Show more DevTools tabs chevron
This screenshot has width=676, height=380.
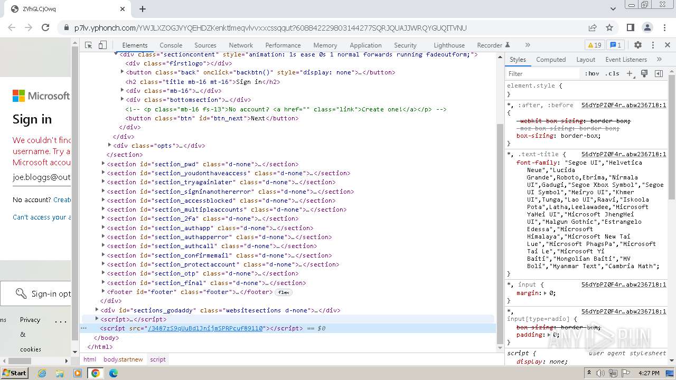pos(527,45)
